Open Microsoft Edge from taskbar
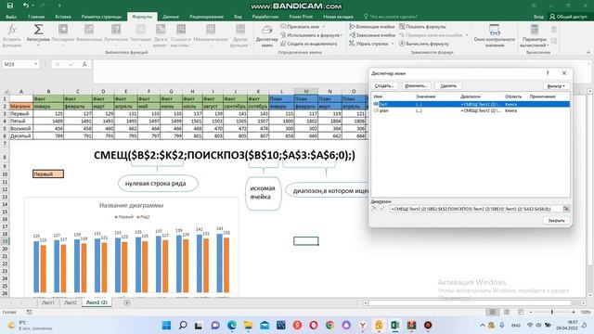594x334 pixels. click(232, 326)
